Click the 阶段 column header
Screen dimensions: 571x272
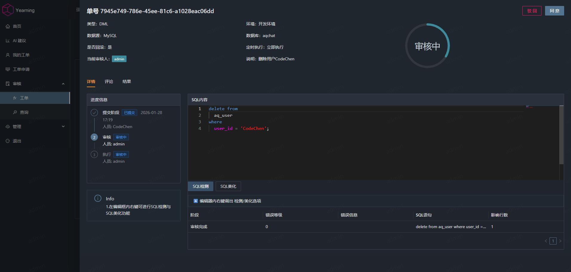(x=195, y=215)
